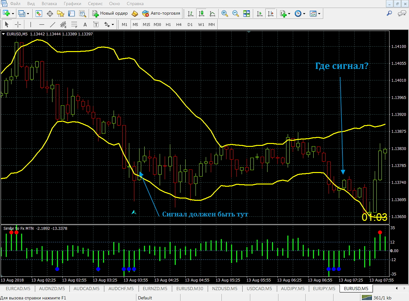Open the Графики menu
Screen dimensions: 409x301
tap(72, 4)
